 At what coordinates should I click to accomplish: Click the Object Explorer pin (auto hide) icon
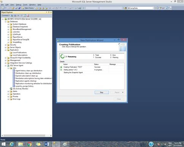tap(49, 12)
